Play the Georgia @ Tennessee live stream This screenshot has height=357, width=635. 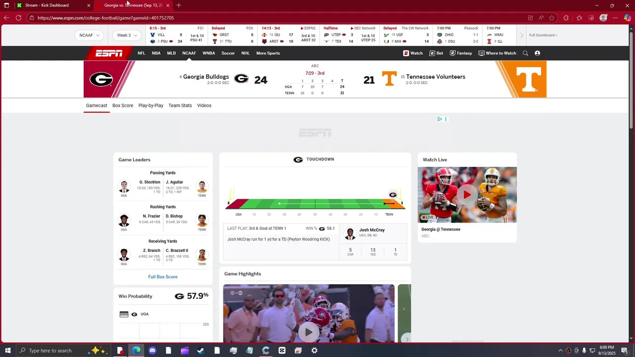[x=467, y=194]
